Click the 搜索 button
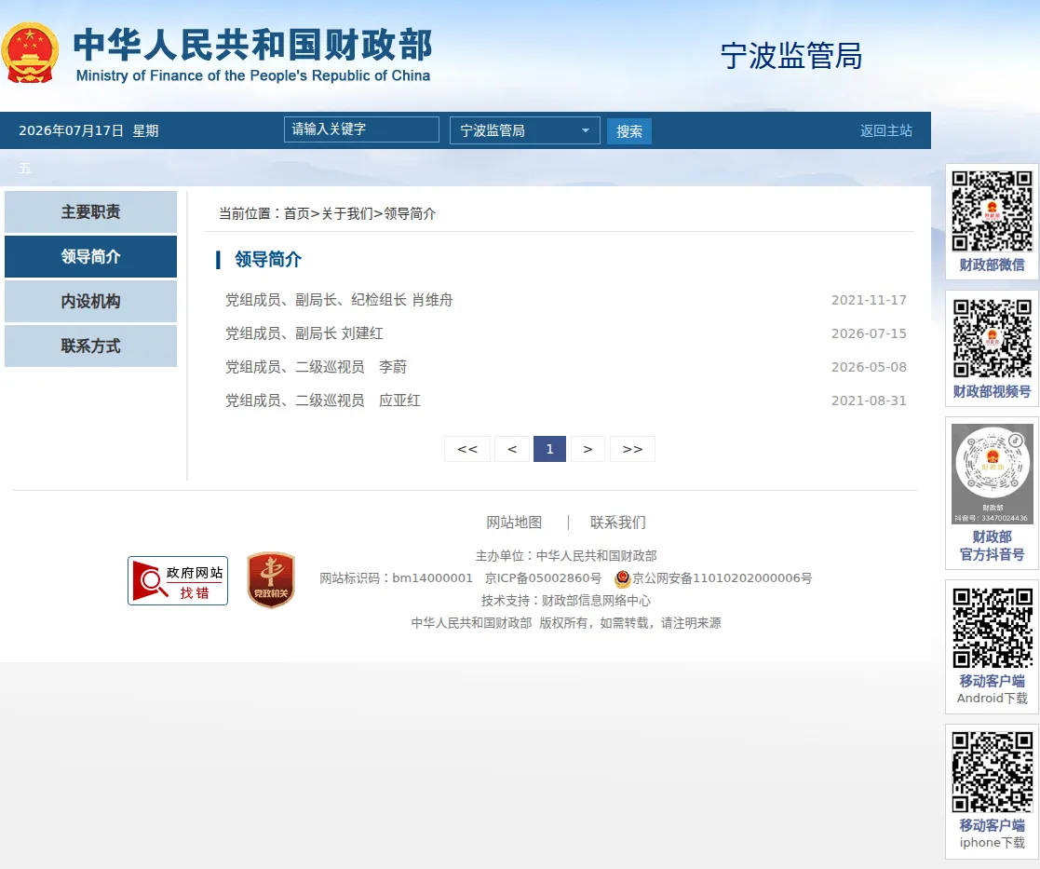The image size is (1040, 869). coord(628,131)
